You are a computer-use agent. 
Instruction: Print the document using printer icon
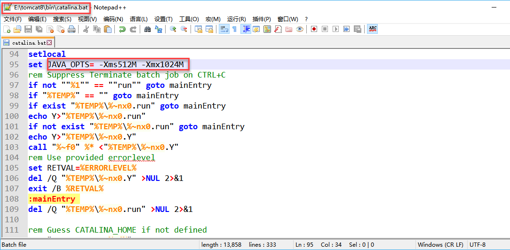72,29
